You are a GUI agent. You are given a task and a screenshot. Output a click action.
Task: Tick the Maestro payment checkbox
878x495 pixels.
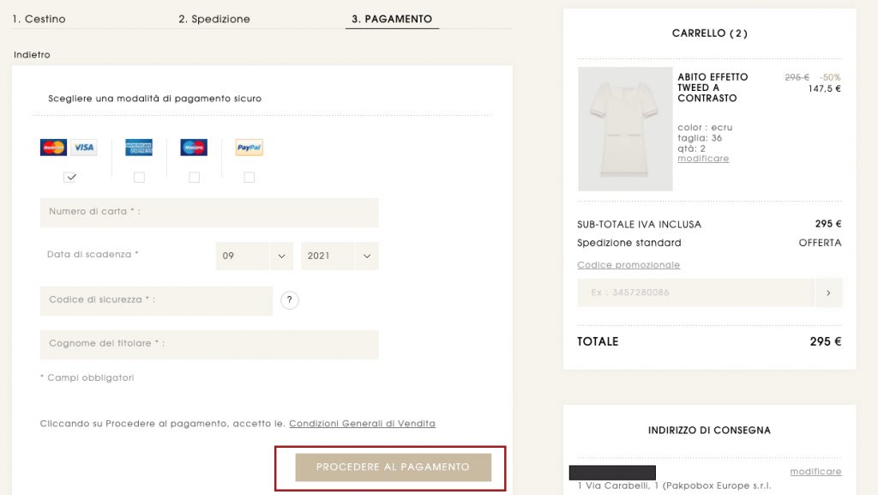pos(194,178)
